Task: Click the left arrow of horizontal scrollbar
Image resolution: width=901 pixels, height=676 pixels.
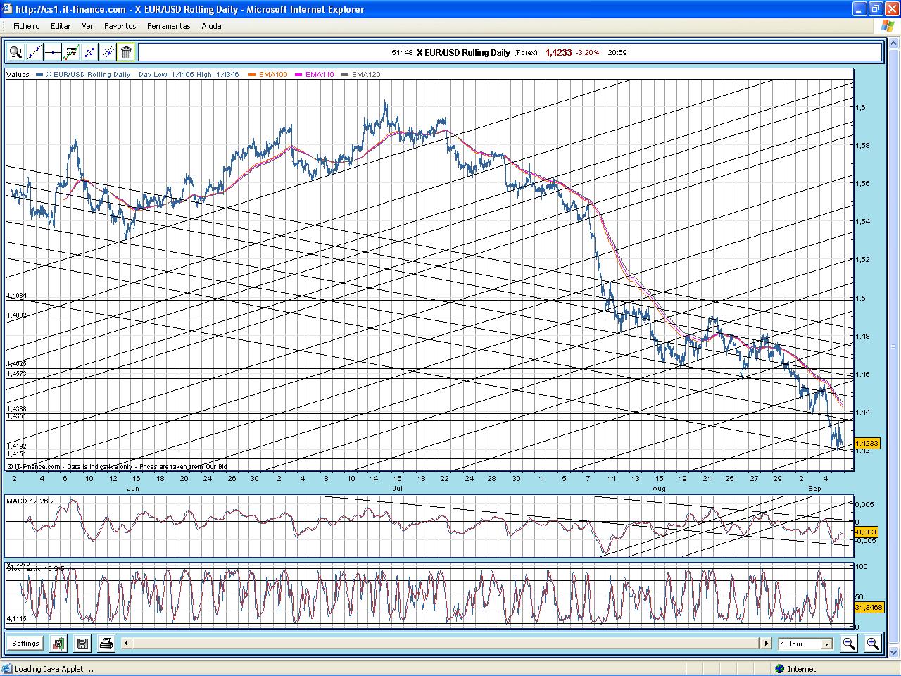Action: 126,643
